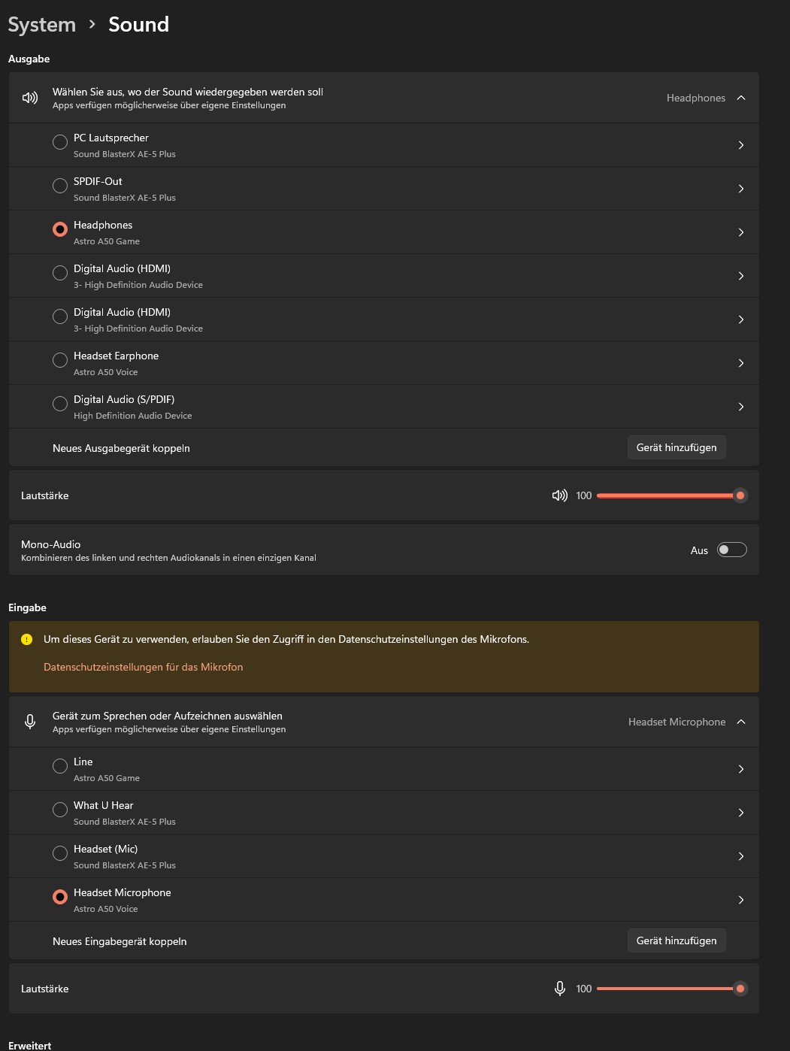
Task: Click the microphone icon beside input selection
Action: tap(30, 722)
